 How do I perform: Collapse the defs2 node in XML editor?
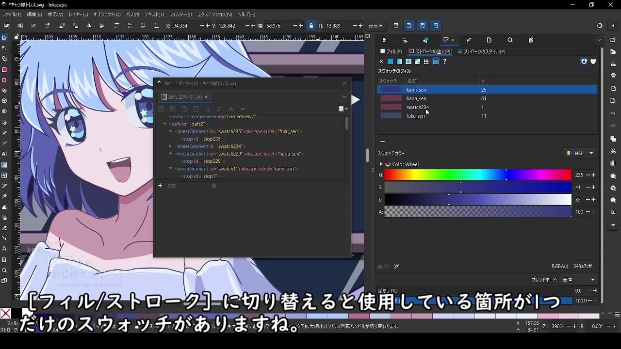[x=164, y=124]
